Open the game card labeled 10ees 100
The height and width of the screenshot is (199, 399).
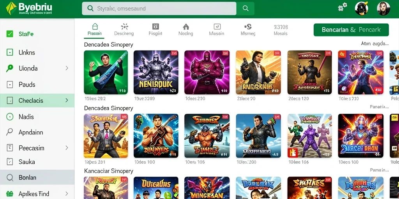click(360, 136)
